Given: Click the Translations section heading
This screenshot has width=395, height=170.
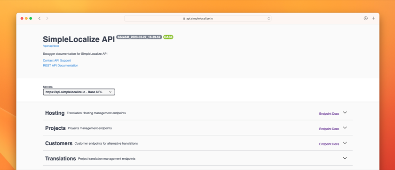Looking at the screenshot, I should (61, 158).
